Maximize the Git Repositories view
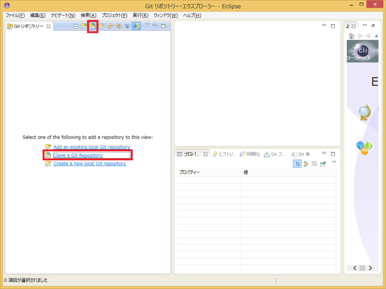Screen dimensions: 386x289 (x=163, y=26)
